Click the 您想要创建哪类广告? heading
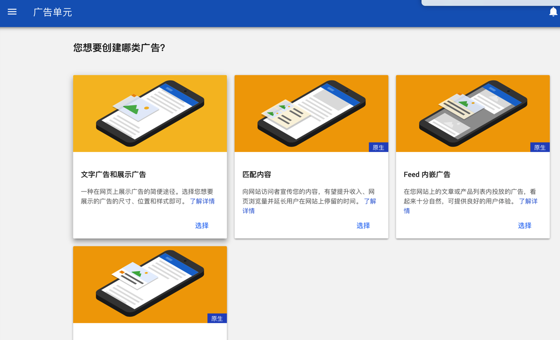 click(119, 48)
